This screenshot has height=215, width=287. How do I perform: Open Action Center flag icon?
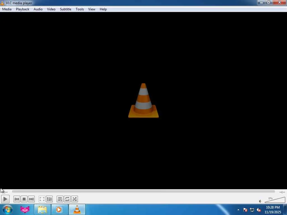pos(245,210)
